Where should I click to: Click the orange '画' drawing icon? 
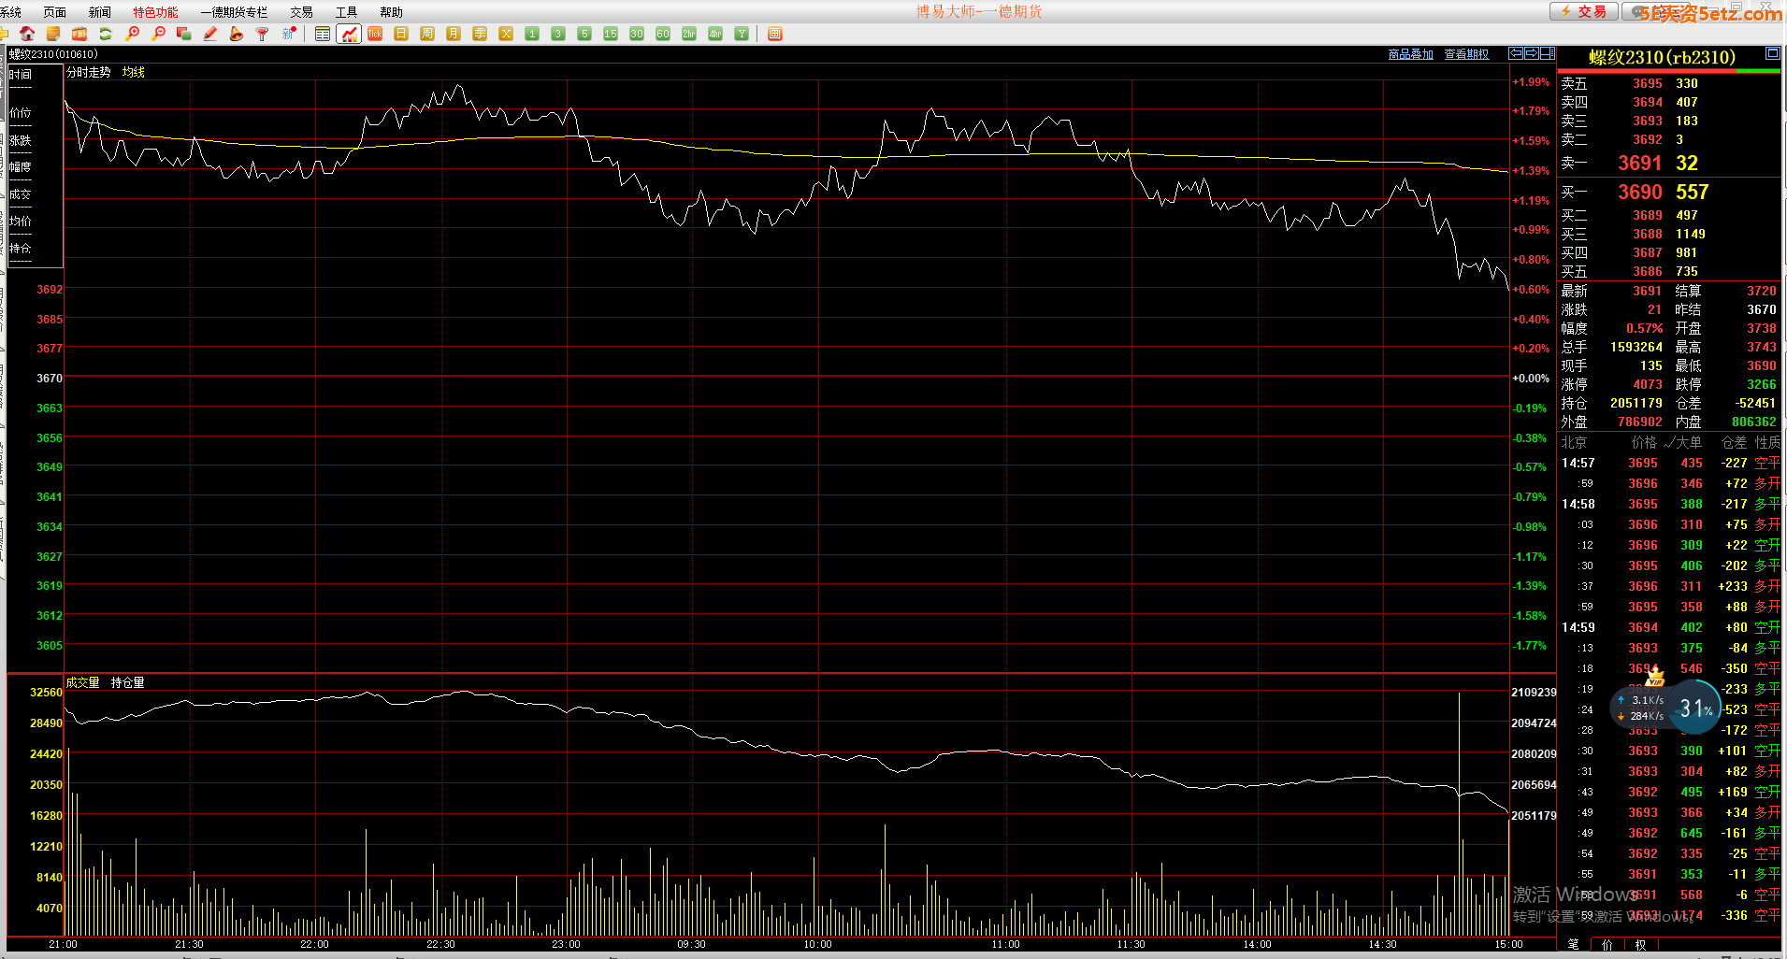click(774, 34)
